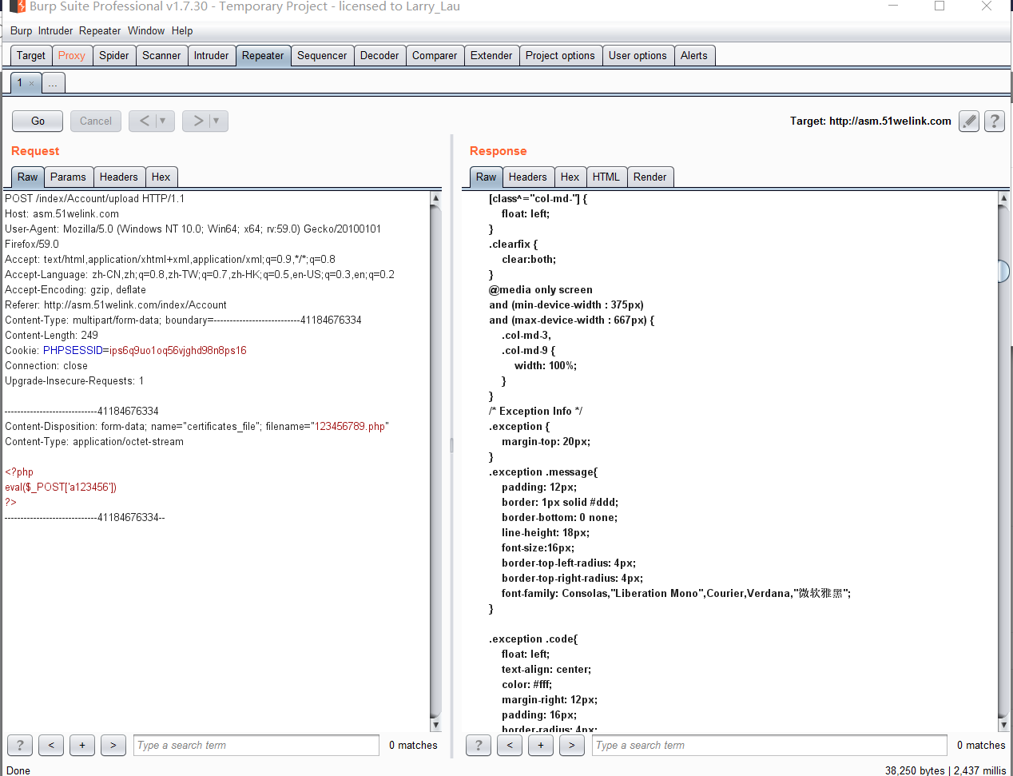Click plus button beside response search

click(541, 745)
